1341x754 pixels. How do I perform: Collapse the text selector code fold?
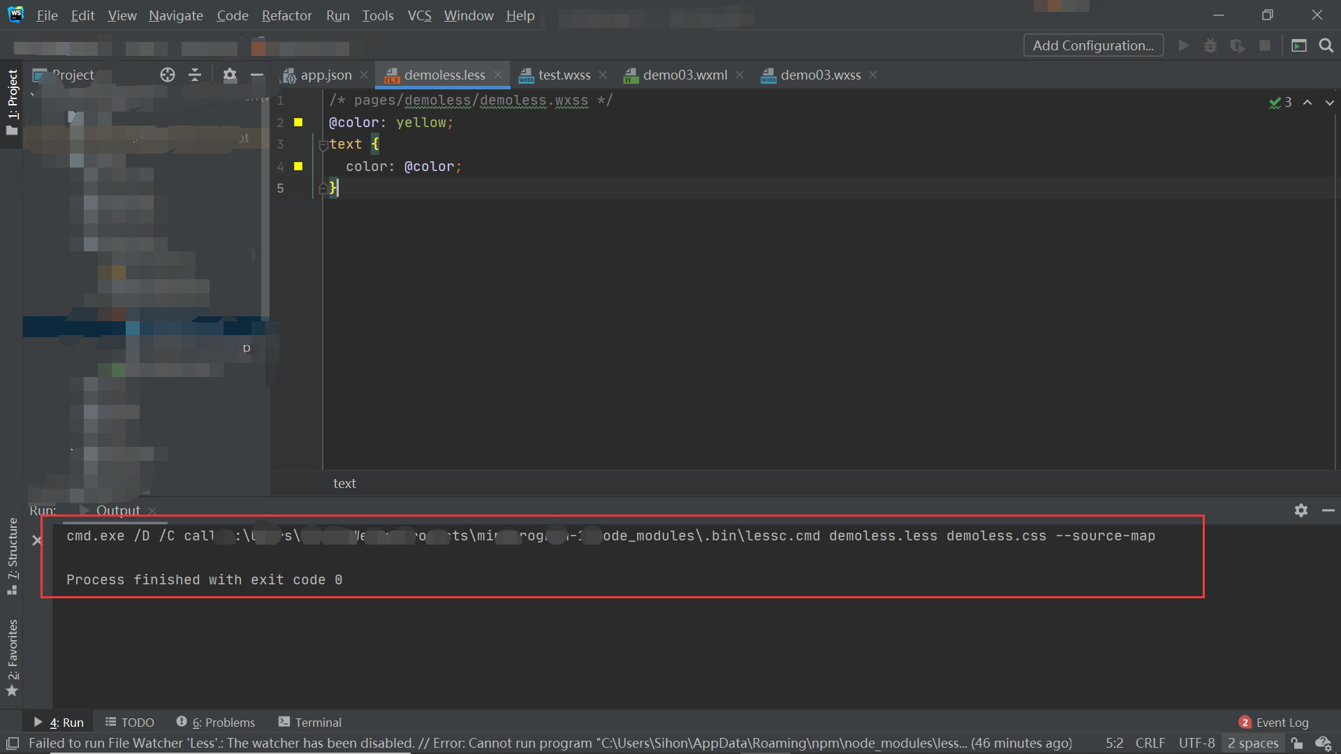pos(323,145)
